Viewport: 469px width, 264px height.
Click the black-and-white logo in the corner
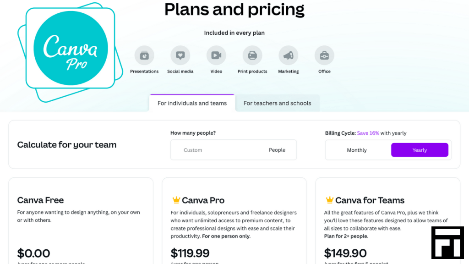[x=448, y=242]
